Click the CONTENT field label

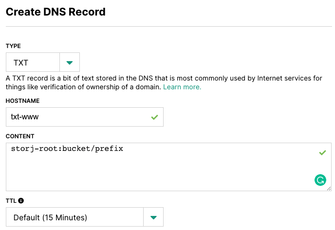[x=20, y=136]
